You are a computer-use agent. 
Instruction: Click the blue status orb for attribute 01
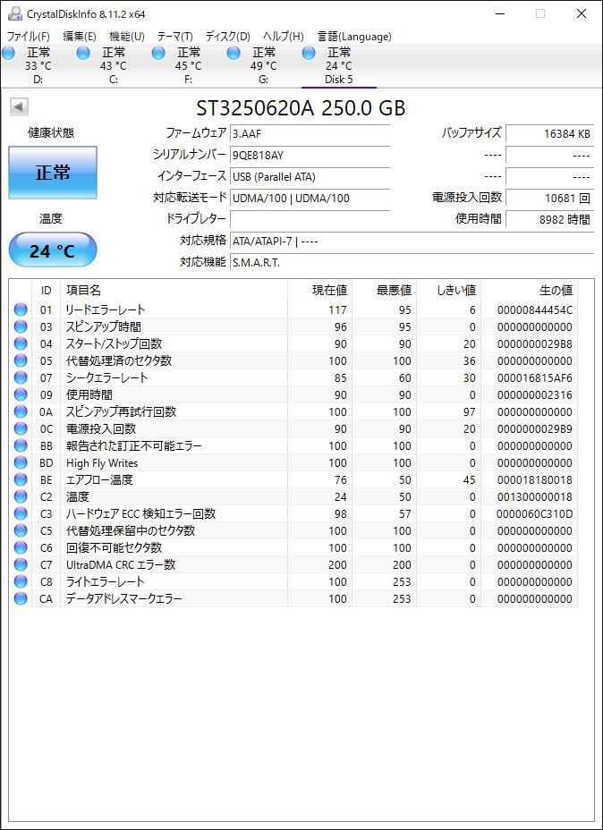pos(21,309)
